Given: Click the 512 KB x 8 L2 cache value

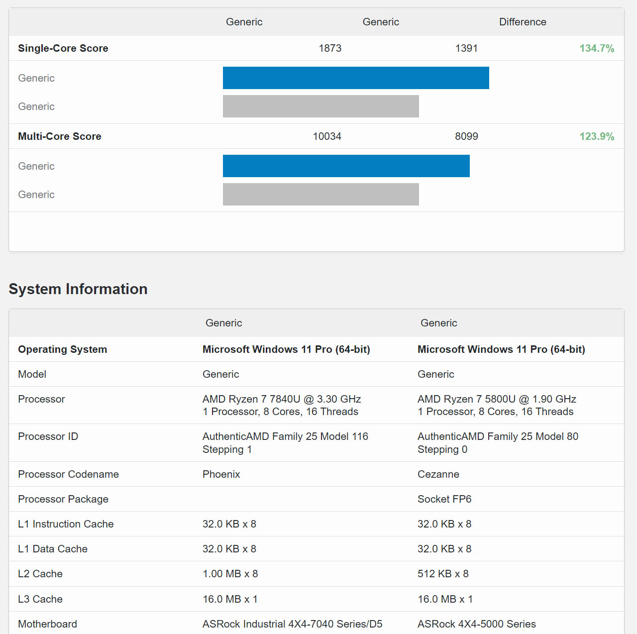Looking at the screenshot, I should point(443,574).
